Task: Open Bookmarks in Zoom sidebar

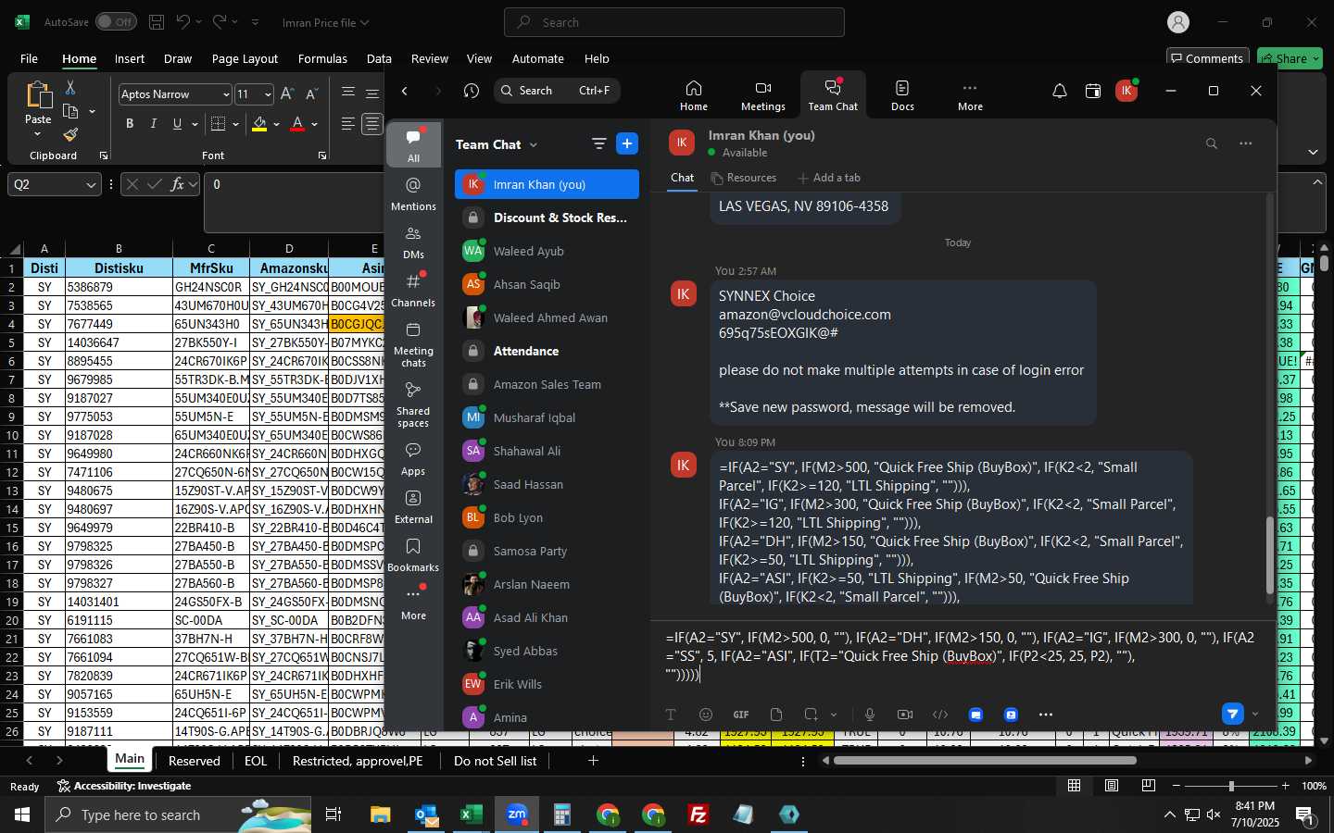Action: click(413, 555)
